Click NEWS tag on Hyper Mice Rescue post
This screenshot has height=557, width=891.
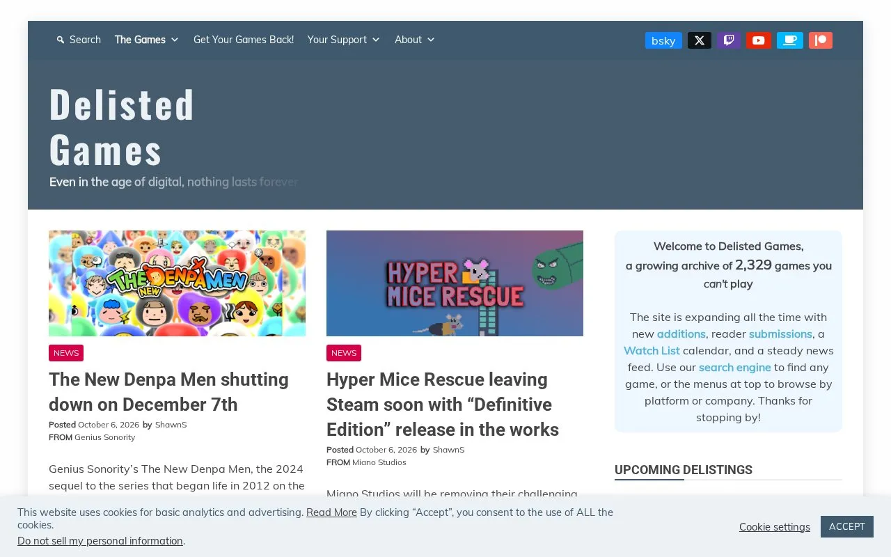click(344, 353)
